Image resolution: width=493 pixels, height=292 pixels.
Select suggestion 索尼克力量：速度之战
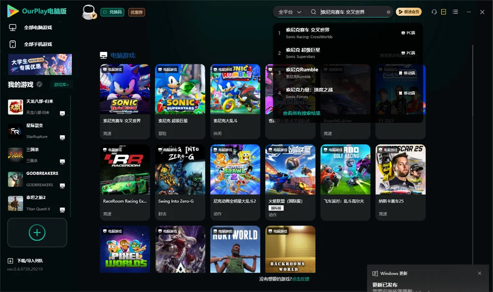(348, 93)
